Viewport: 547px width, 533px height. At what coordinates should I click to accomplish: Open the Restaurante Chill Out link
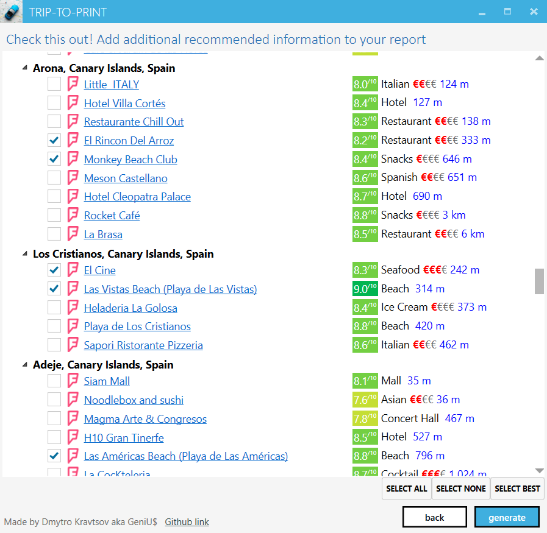pyautogui.click(x=134, y=122)
